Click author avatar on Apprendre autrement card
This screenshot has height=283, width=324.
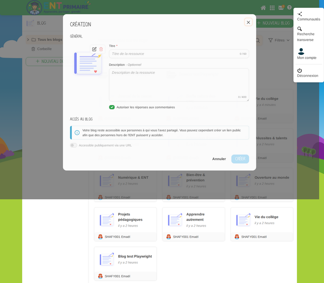tap(169, 237)
